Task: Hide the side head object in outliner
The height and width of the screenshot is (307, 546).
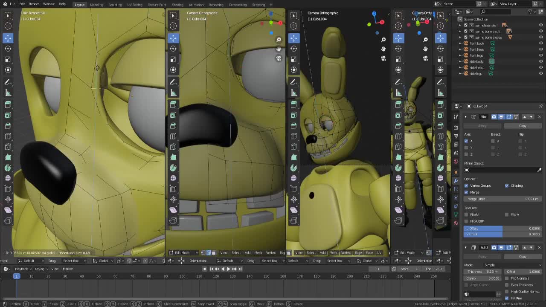Action: coord(541,67)
